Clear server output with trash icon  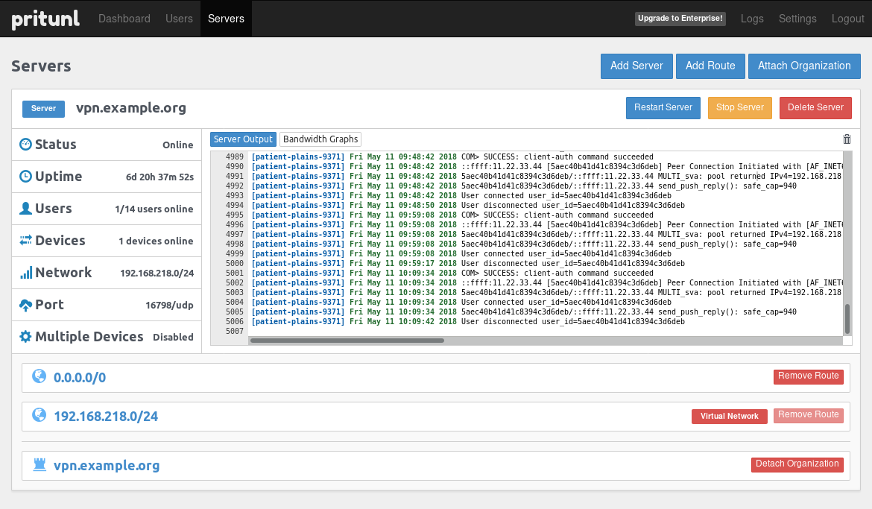coord(847,139)
